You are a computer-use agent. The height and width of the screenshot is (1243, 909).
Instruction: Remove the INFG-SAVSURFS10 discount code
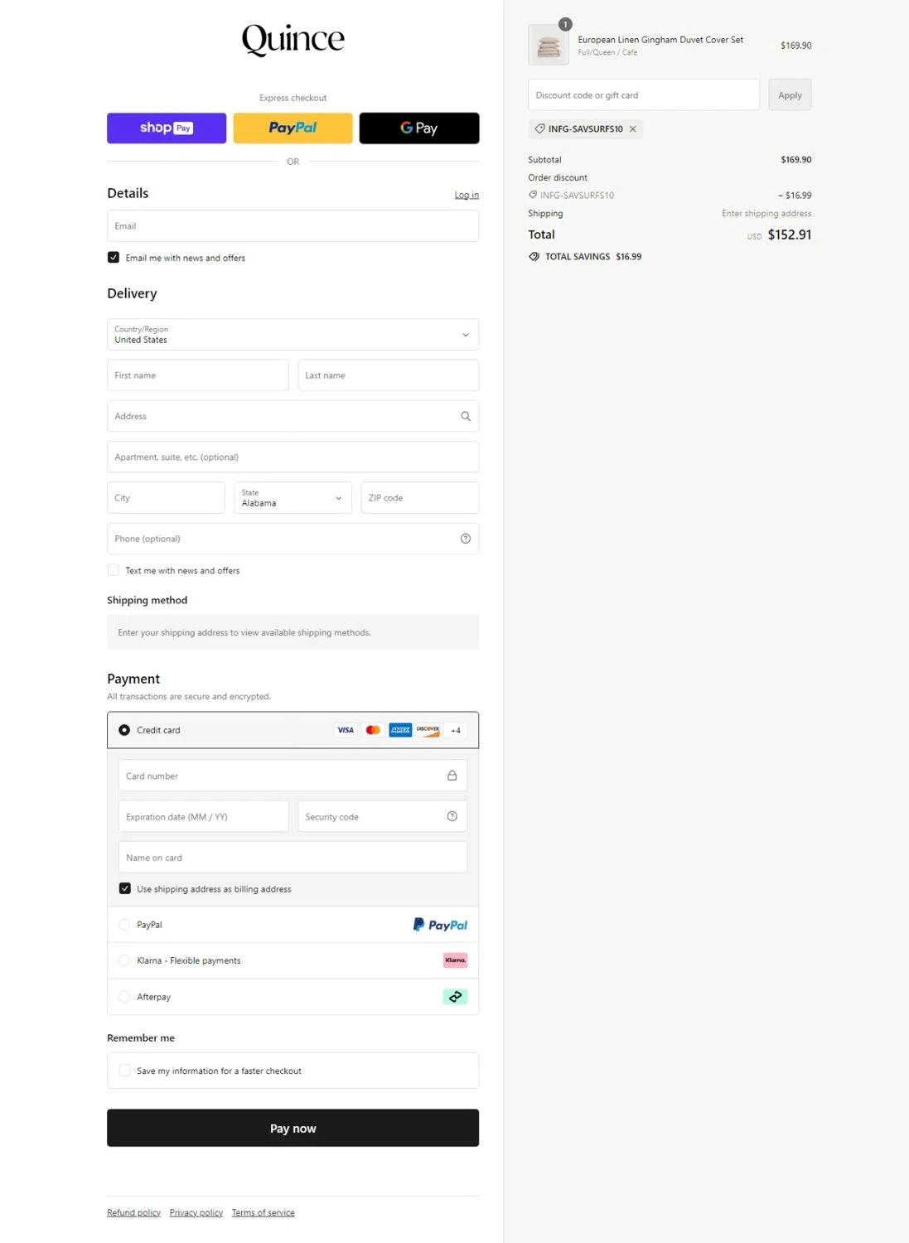point(633,129)
